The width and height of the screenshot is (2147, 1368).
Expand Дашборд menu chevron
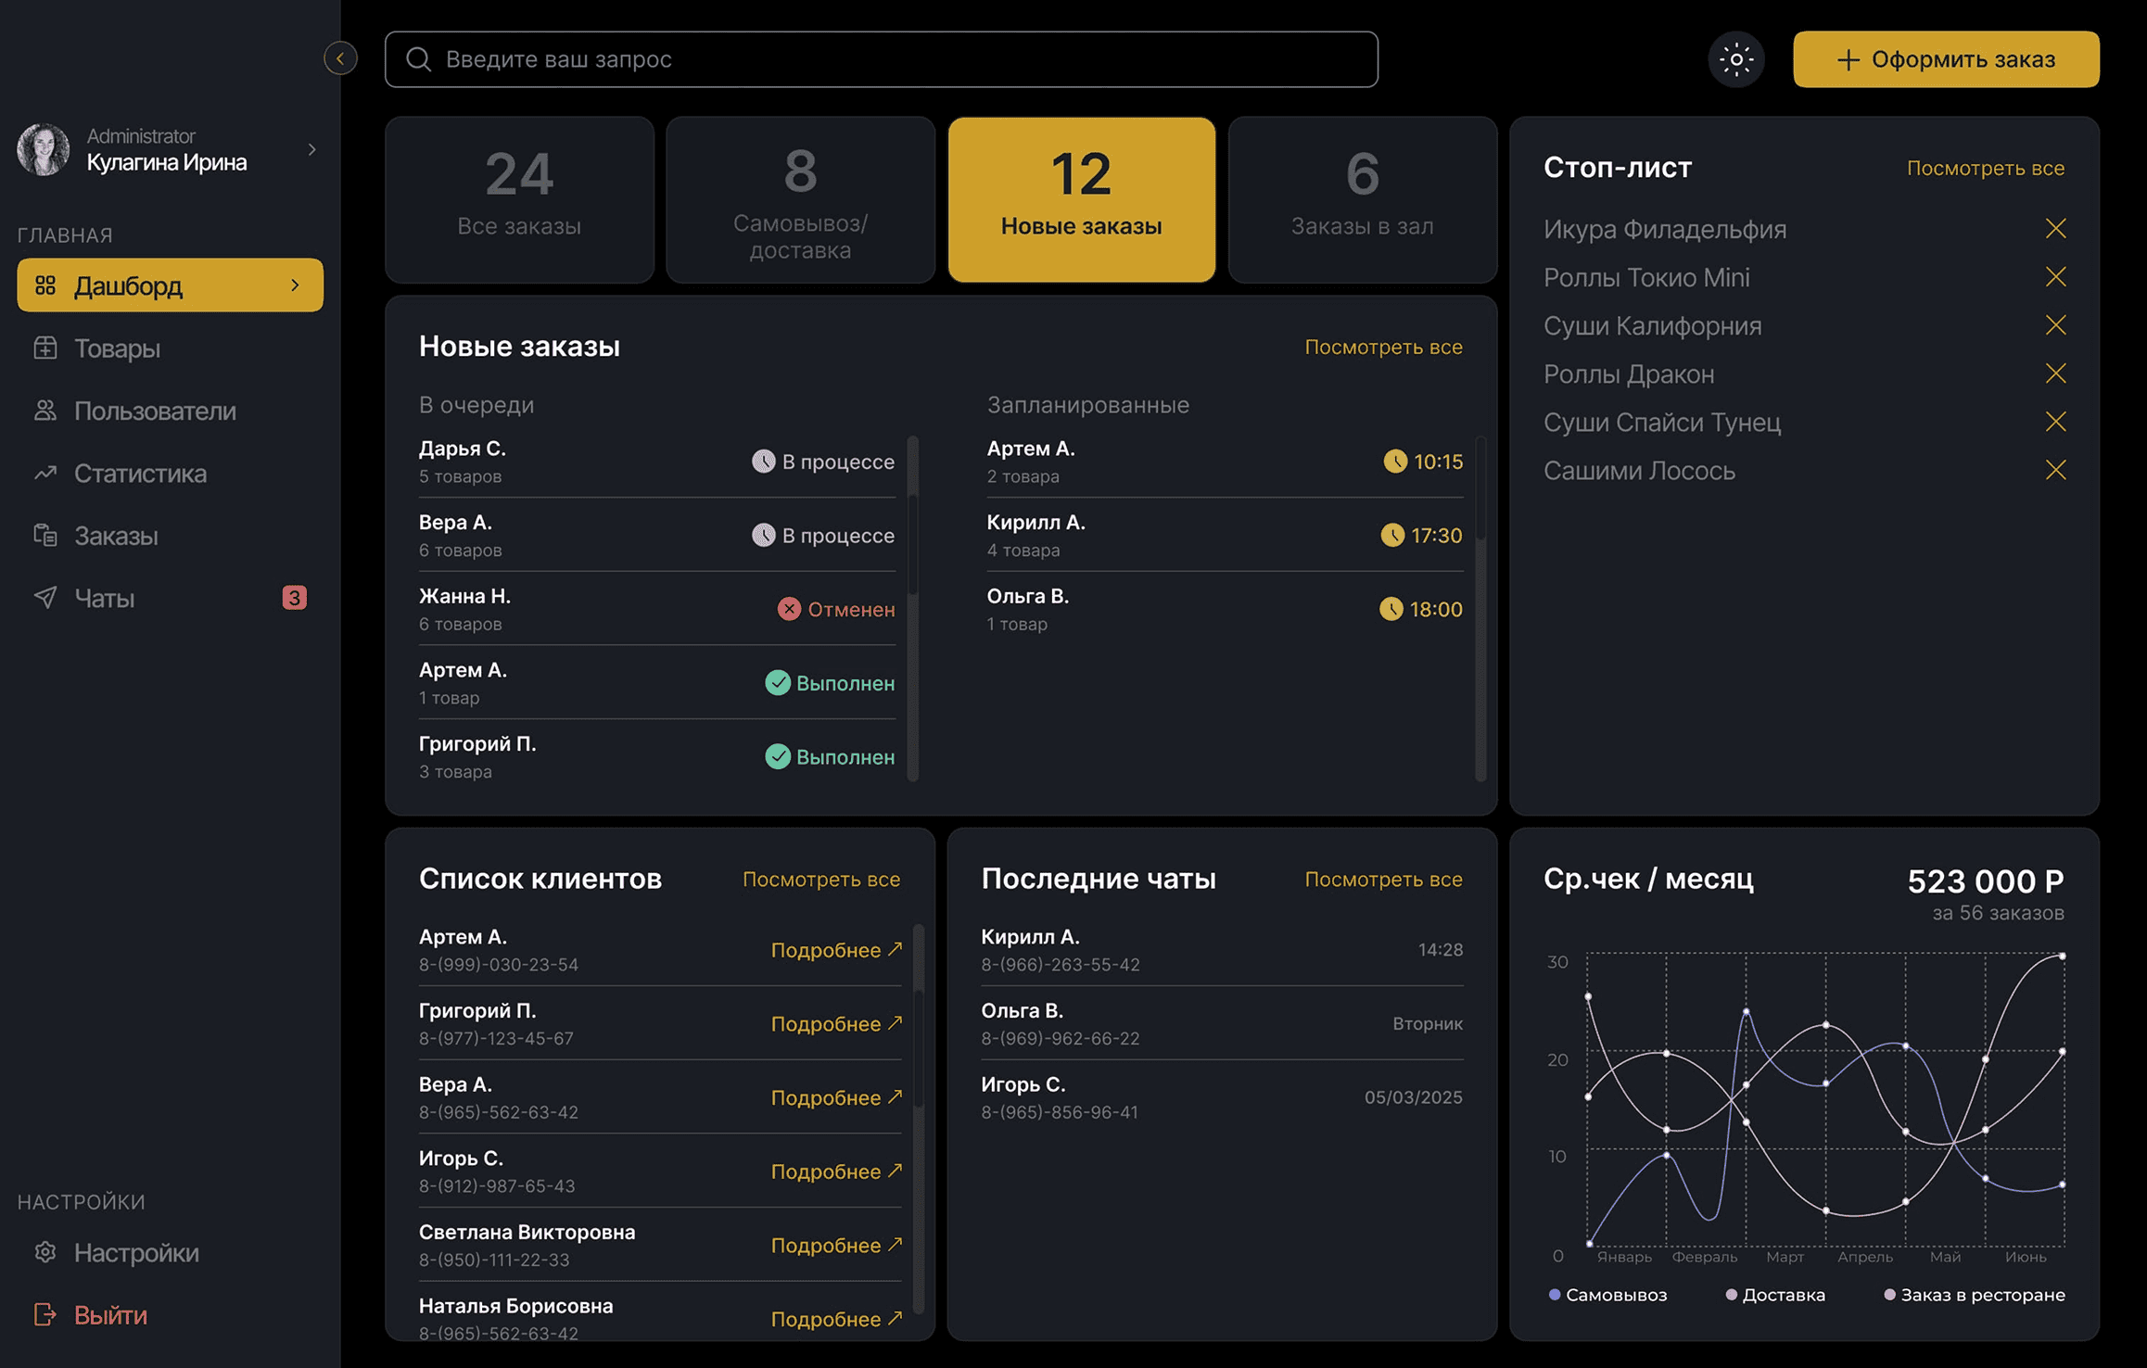(x=295, y=285)
